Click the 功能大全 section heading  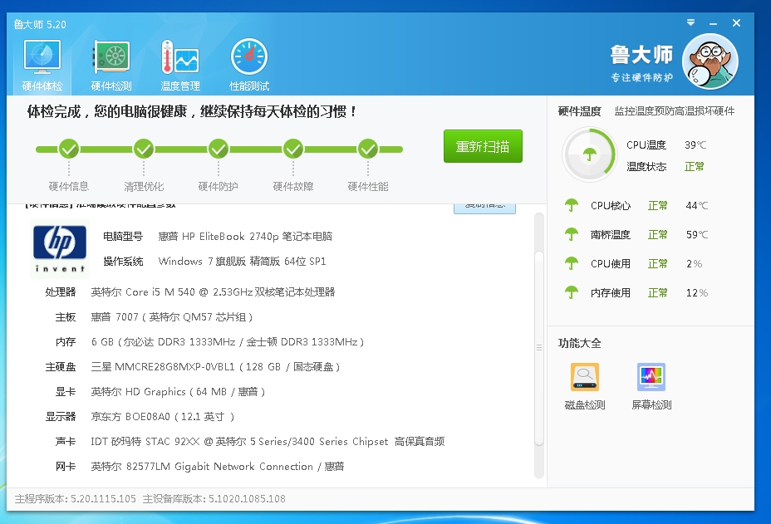coord(579,343)
